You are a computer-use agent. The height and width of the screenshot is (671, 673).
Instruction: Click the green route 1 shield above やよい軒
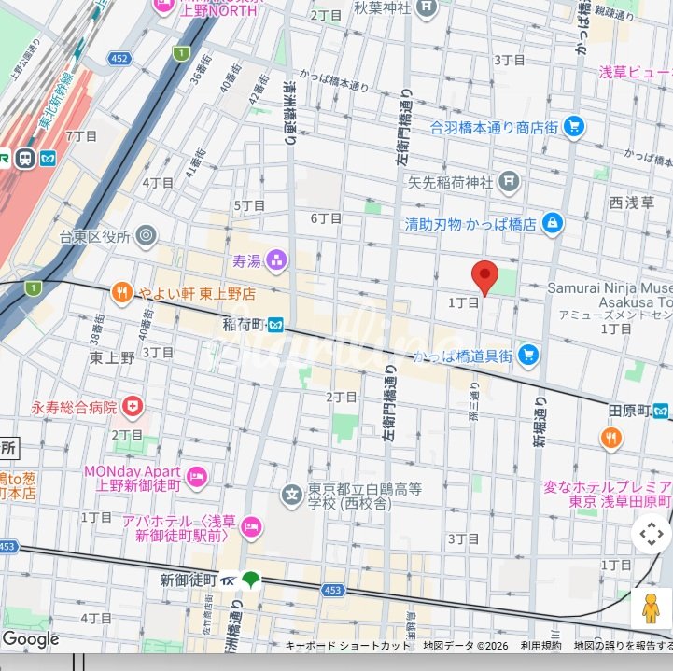34,287
